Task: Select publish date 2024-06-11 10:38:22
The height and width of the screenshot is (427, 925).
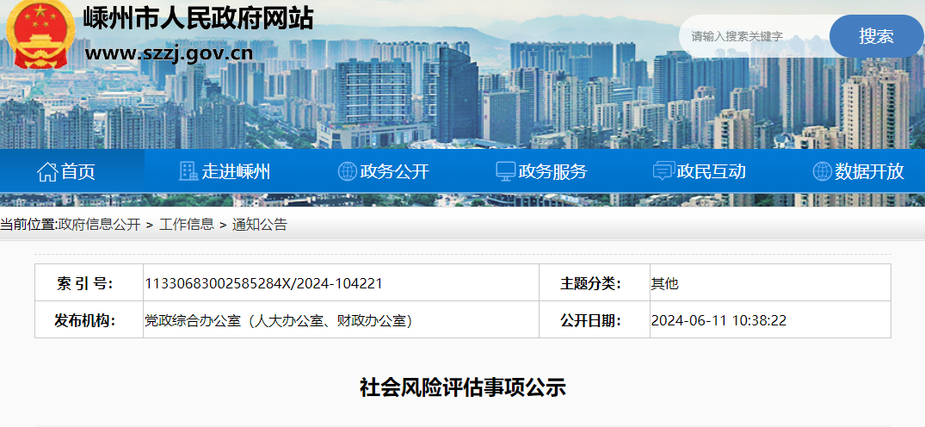Action: 718,321
